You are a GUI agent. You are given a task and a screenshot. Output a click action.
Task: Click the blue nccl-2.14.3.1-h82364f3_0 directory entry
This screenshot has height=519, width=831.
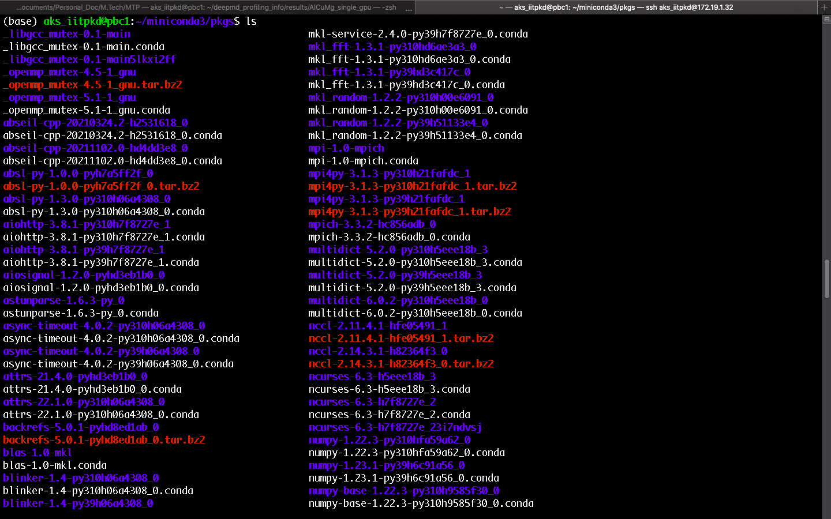pyautogui.click(x=378, y=351)
